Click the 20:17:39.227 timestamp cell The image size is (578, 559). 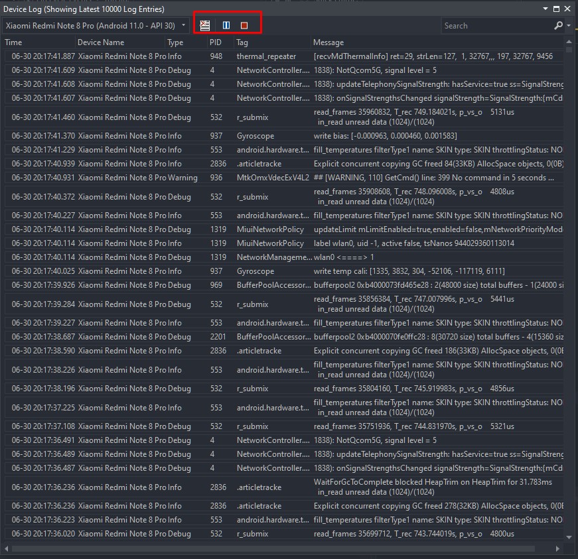[x=43, y=323]
